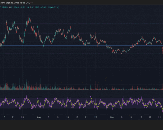Click the August 13 date label on the axis
163x130 pixels.
coord(67,117)
